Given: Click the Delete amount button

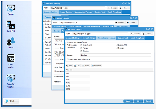Looking at the screenshot, I should click(x=86, y=66).
